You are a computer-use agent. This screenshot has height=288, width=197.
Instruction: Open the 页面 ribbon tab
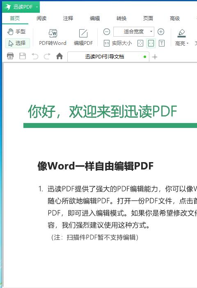coord(148,19)
